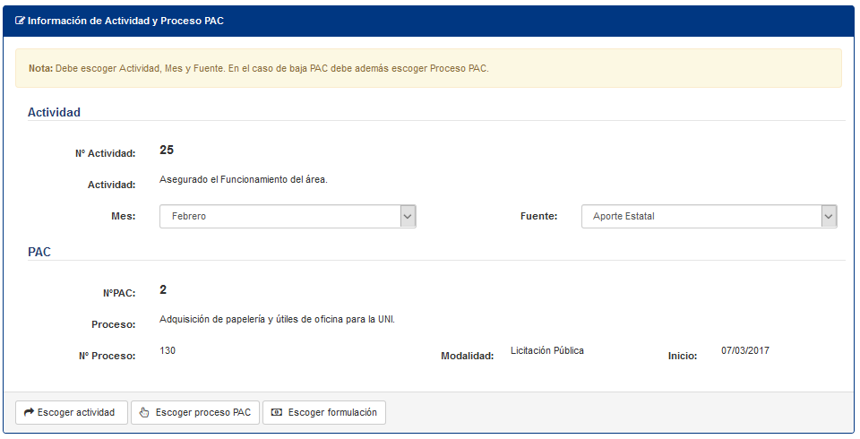This screenshot has width=860, height=439.
Task: Click the PAC section heading
Action: tap(39, 253)
